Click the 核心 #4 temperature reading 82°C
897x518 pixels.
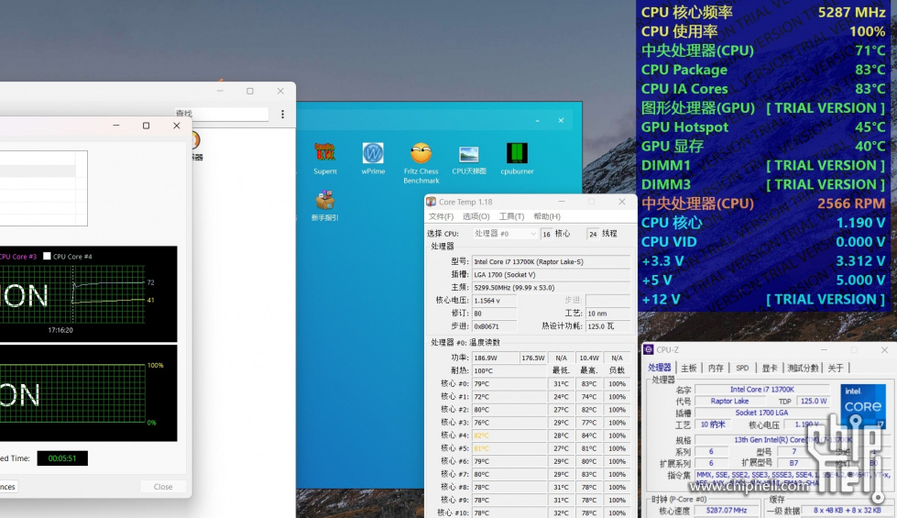(x=509, y=435)
